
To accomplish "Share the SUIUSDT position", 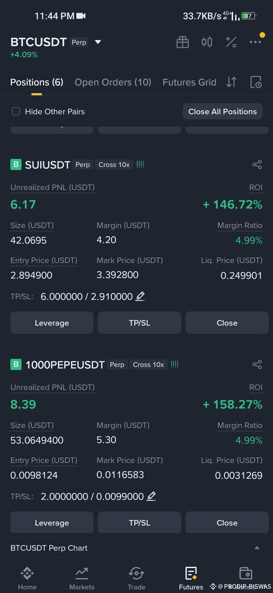I will pos(257,164).
